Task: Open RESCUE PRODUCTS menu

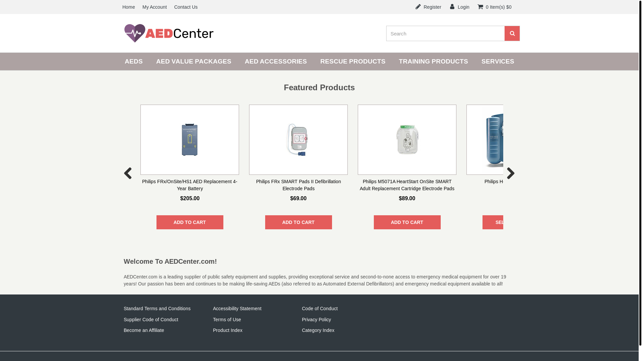Action: (x=353, y=62)
